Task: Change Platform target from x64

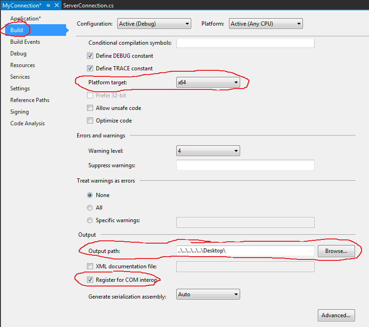Action: 208,83
